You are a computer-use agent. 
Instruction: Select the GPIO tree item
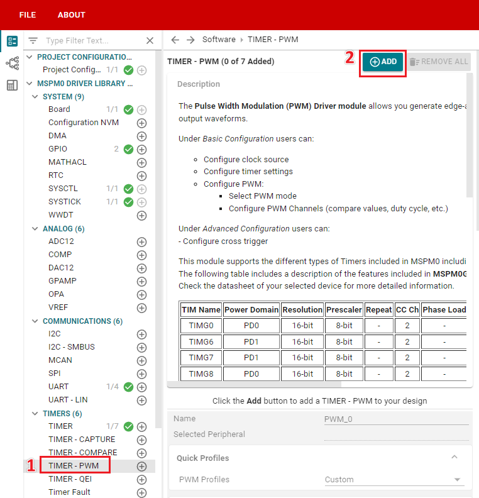[x=58, y=149]
